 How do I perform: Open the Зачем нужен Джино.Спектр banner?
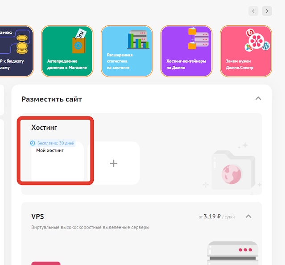click(x=246, y=51)
